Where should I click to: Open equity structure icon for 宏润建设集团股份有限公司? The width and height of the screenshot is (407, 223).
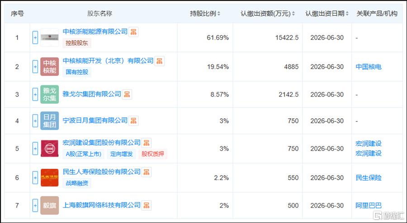(x=147, y=143)
